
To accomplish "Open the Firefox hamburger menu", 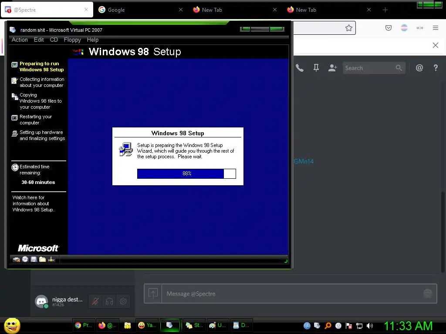I will [436, 28].
